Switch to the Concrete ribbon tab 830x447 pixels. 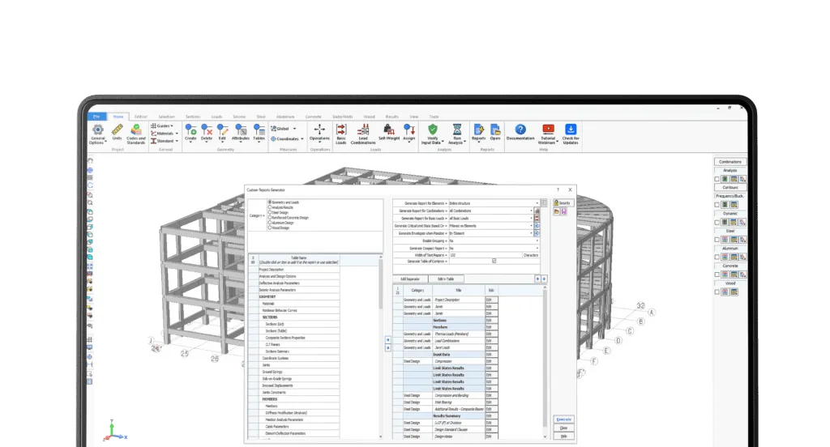(314, 117)
